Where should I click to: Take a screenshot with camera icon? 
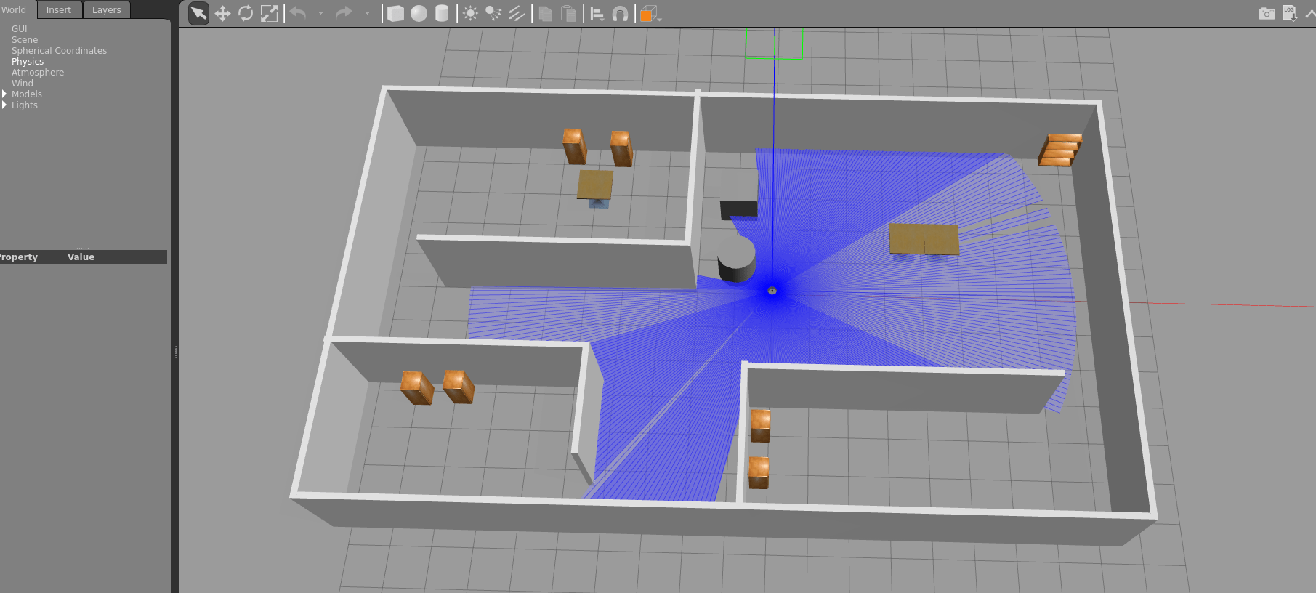click(1267, 14)
